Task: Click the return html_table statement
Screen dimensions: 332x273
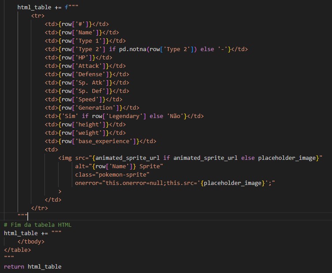Action: coord(33,266)
